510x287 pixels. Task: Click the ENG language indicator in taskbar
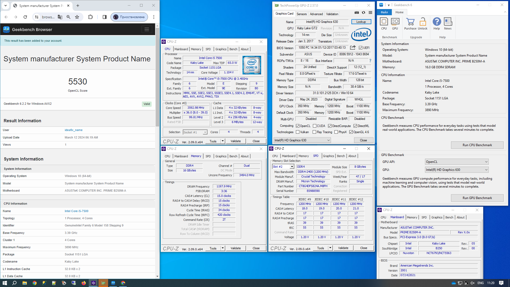481,283
